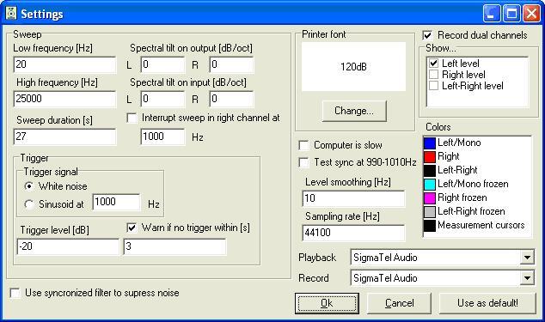The image size is (545, 322).
Task: Click the input spectral tilt R field
Action: click(231, 99)
